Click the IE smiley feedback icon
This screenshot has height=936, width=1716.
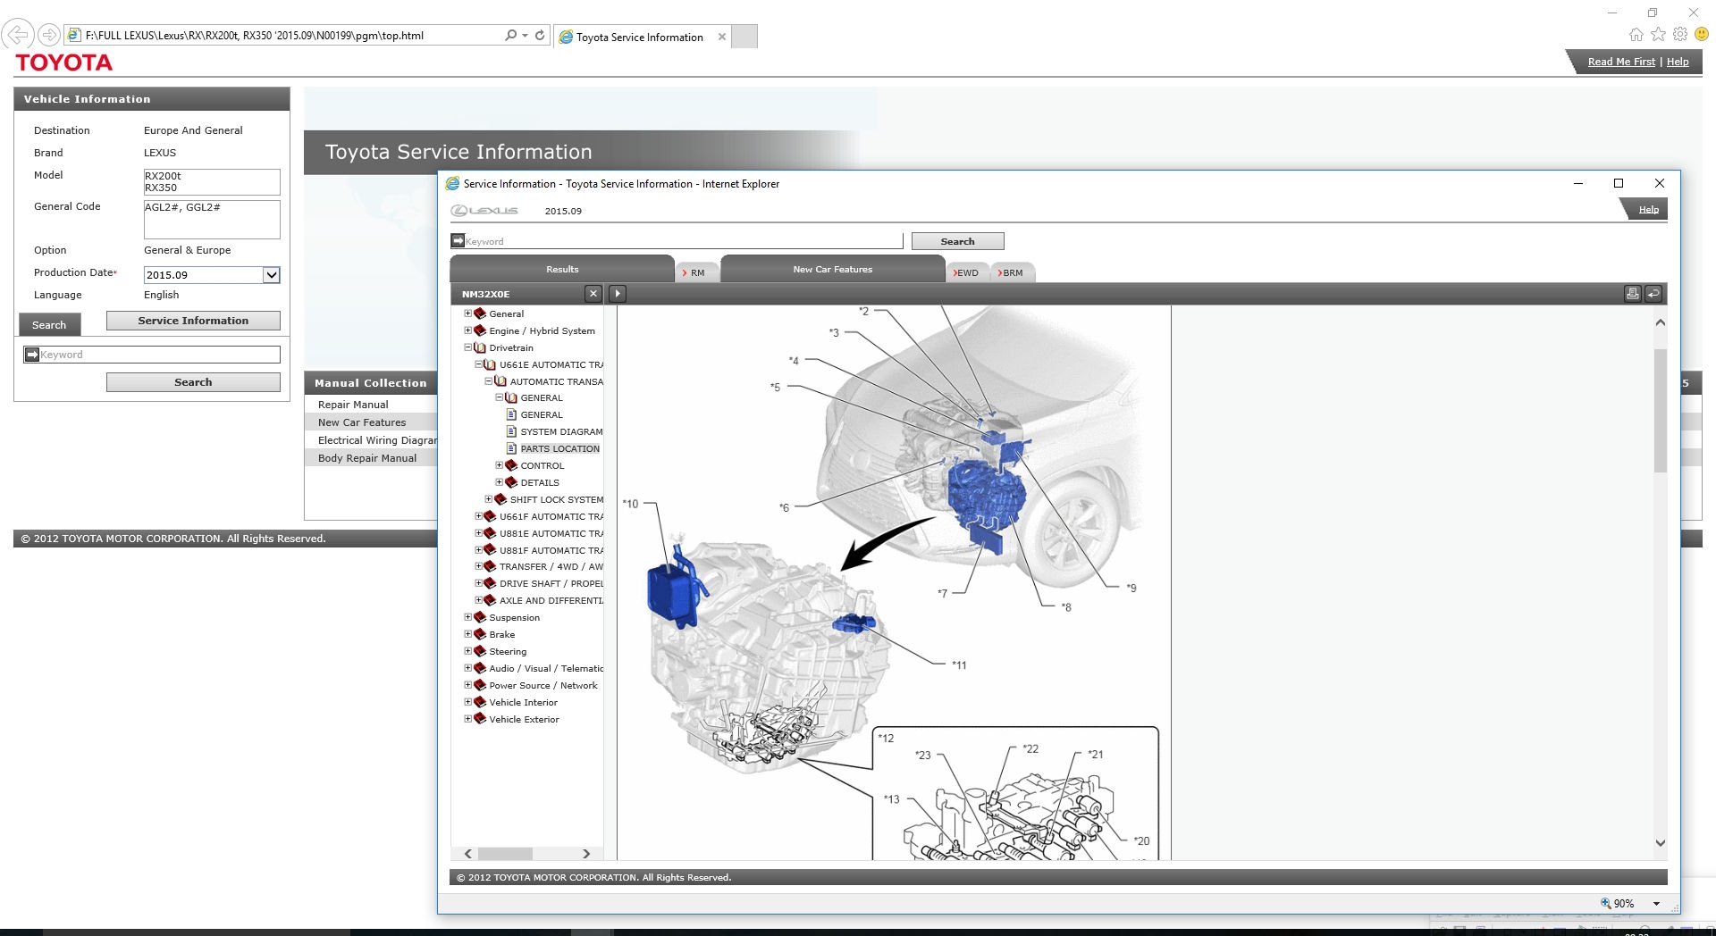(x=1702, y=35)
